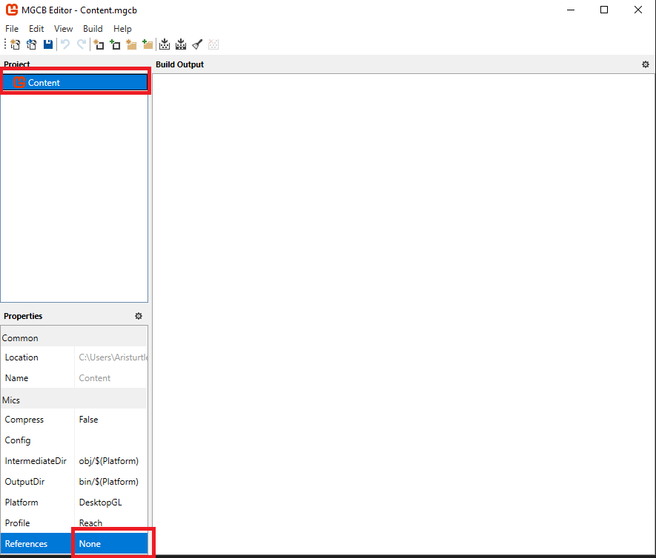Select the OutputDir property label
656x558 pixels.
coord(24,482)
